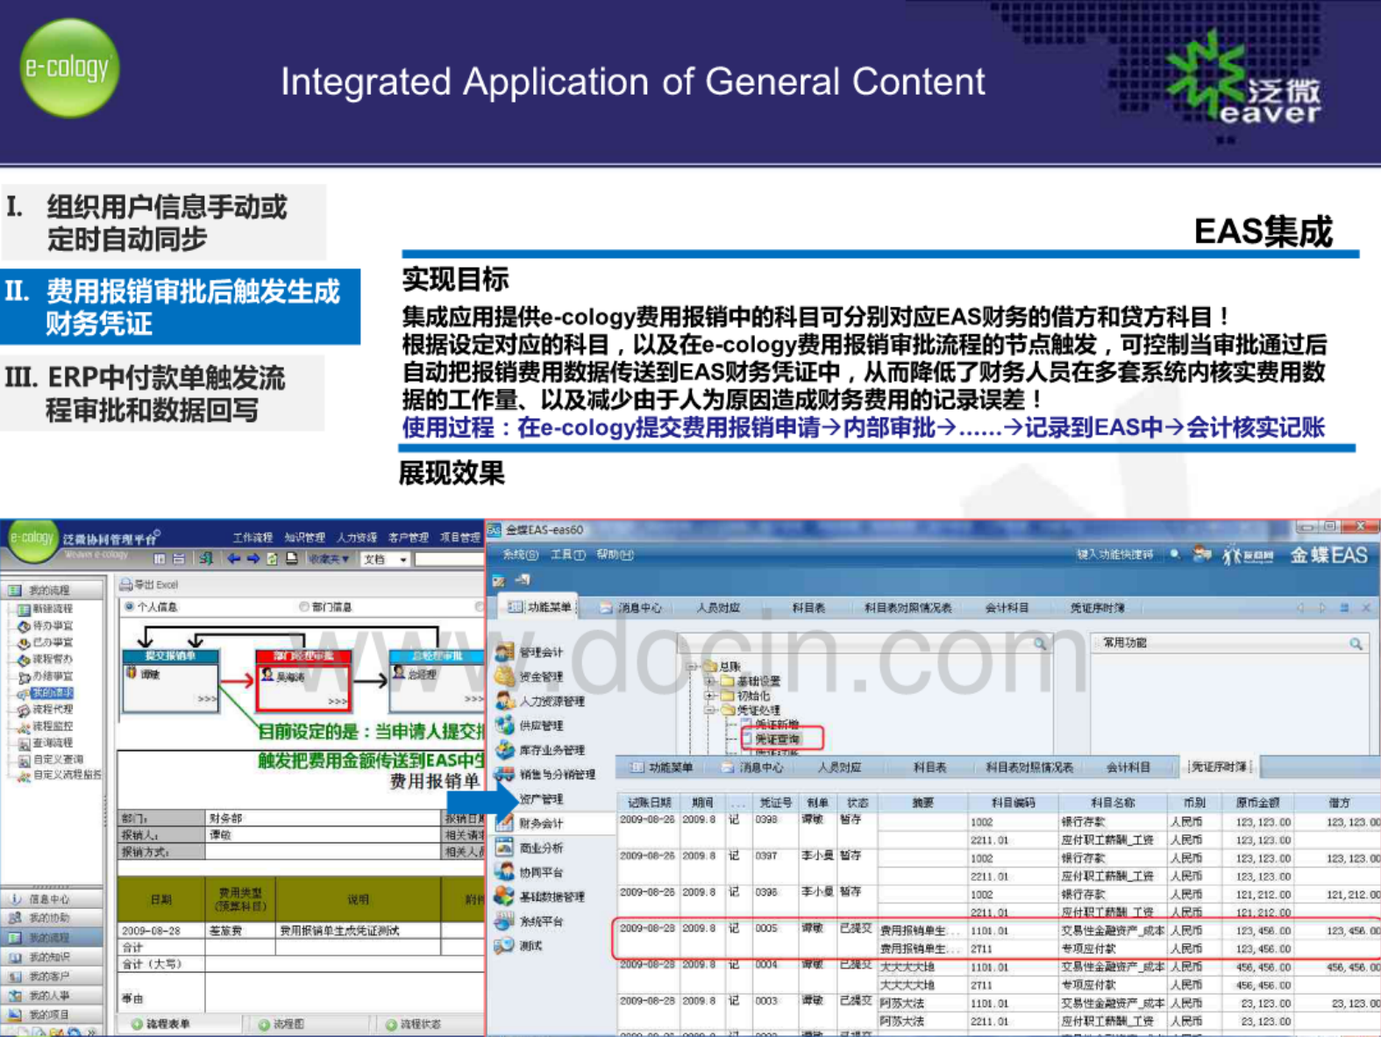Viewport: 1381px width, 1037px height.
Task: Open the 文档 search type dropdown
Action: click(385, 559)
